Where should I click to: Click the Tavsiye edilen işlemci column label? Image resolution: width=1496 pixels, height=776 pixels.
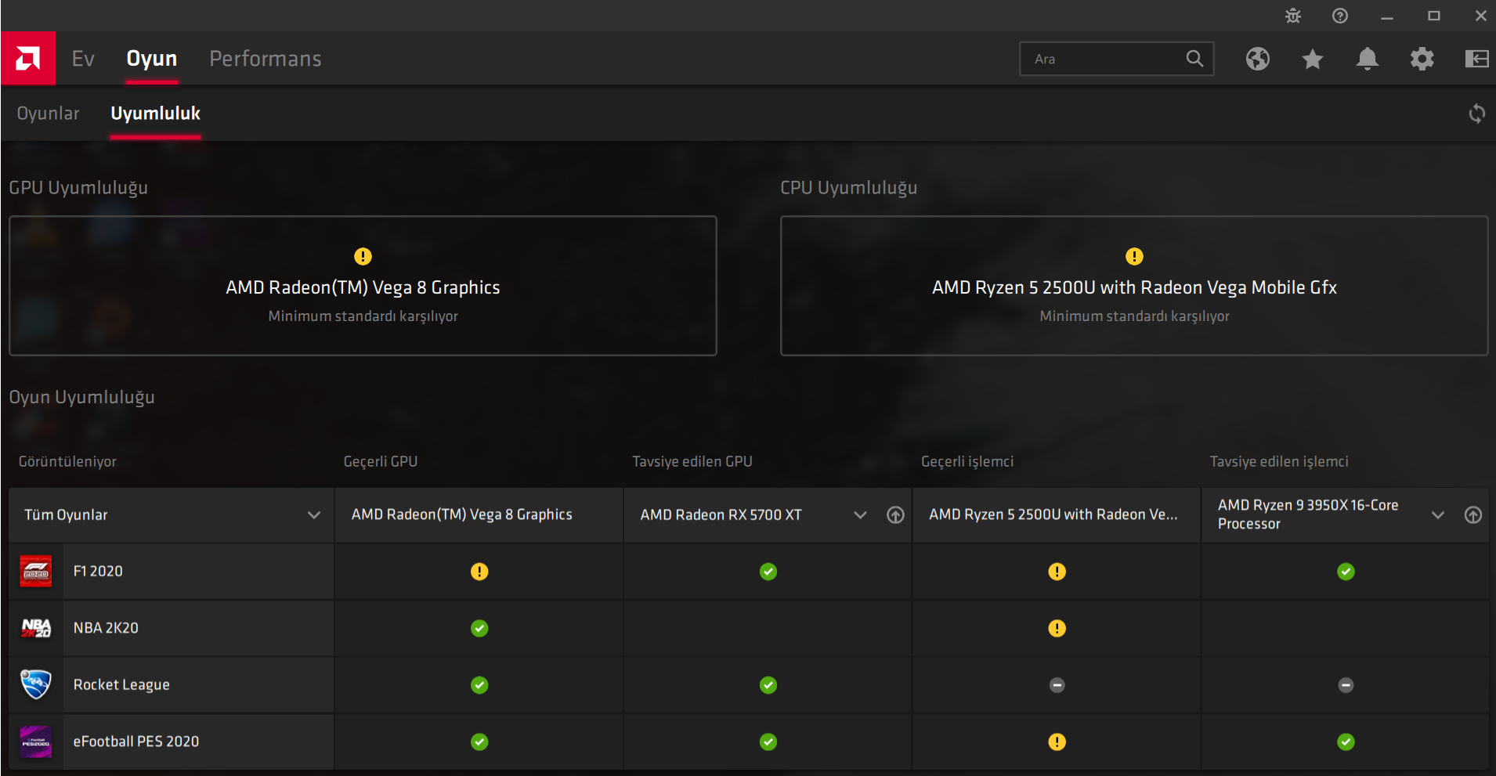pos(1279,462)
